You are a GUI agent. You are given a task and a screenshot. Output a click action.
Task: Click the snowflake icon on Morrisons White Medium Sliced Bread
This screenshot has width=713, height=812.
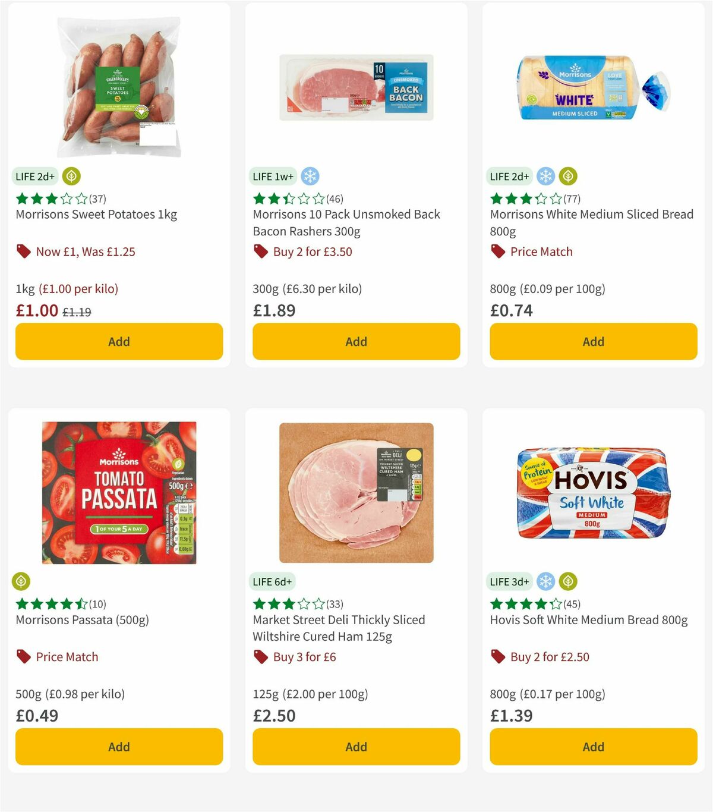tap(545, 176)
